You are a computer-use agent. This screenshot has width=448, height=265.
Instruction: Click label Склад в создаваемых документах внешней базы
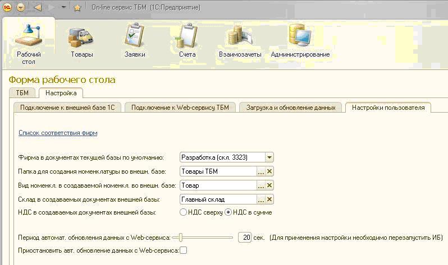(x=89, y=199)
